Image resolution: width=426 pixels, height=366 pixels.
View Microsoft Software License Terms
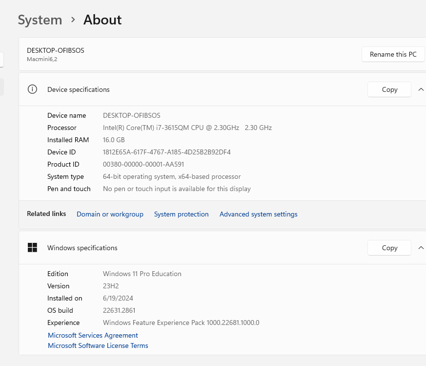(x=98, y=345)
